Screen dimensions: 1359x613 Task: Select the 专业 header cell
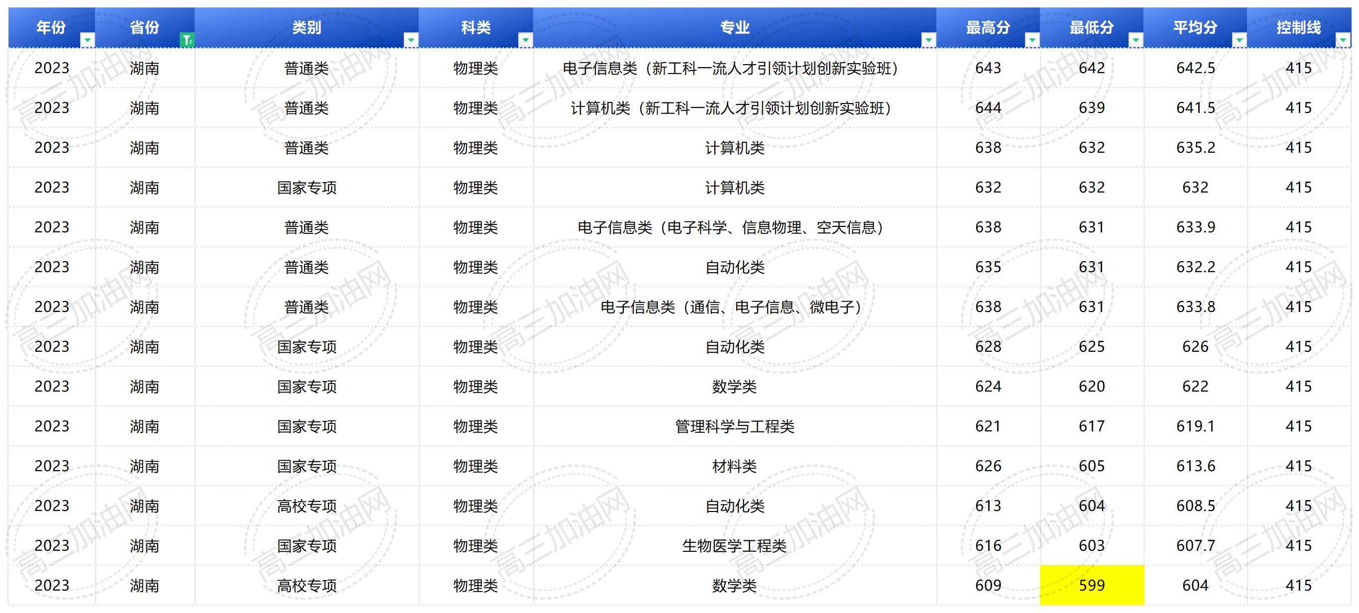coord(735,27)
